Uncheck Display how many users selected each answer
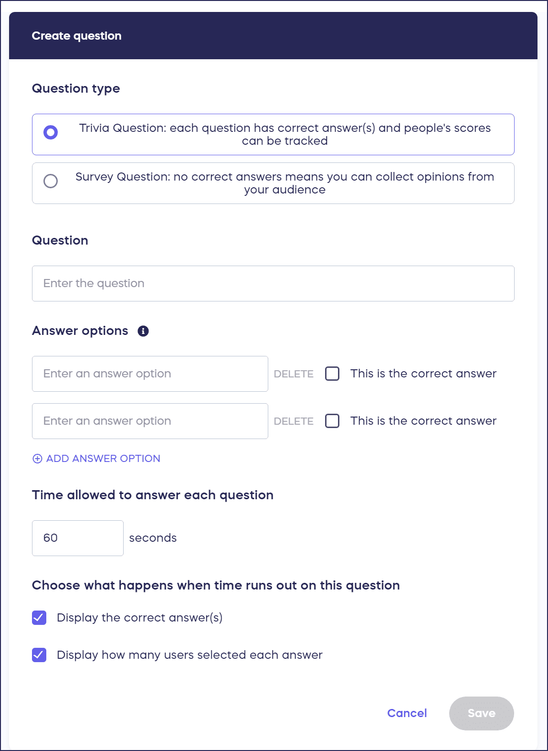The width and height of the screenshot is (548, 751). pyautogui.click(x=39, y=655)
